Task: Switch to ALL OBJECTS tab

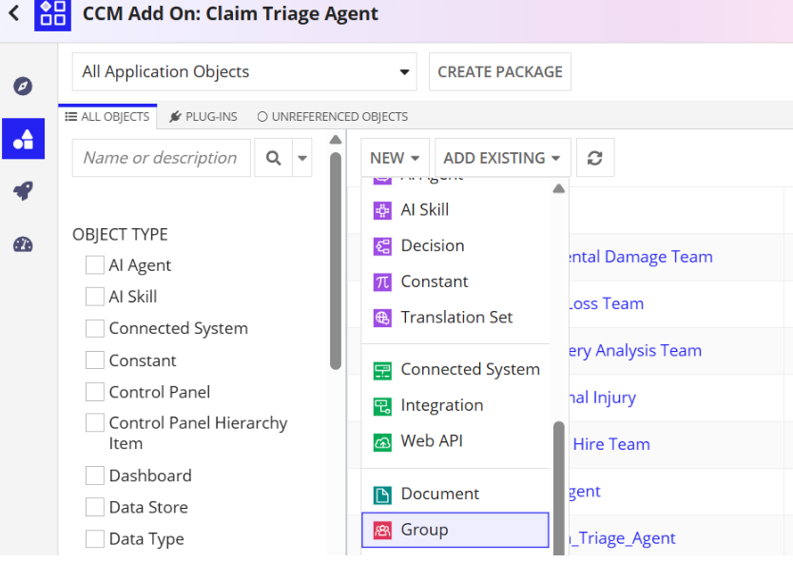Action: point(107,117)
